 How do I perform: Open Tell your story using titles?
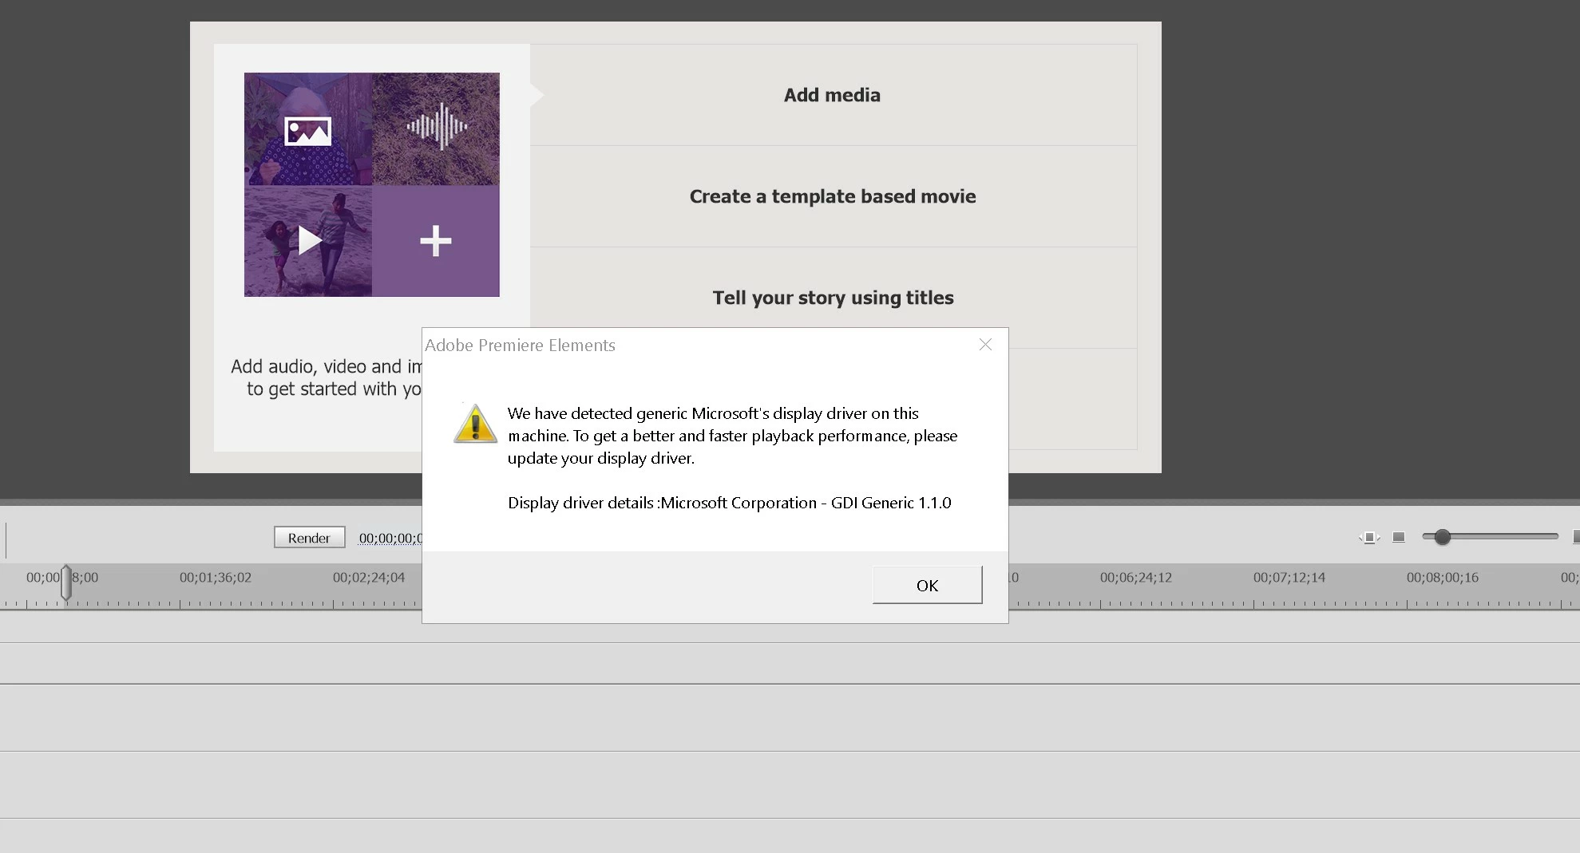tap(833, 298)
